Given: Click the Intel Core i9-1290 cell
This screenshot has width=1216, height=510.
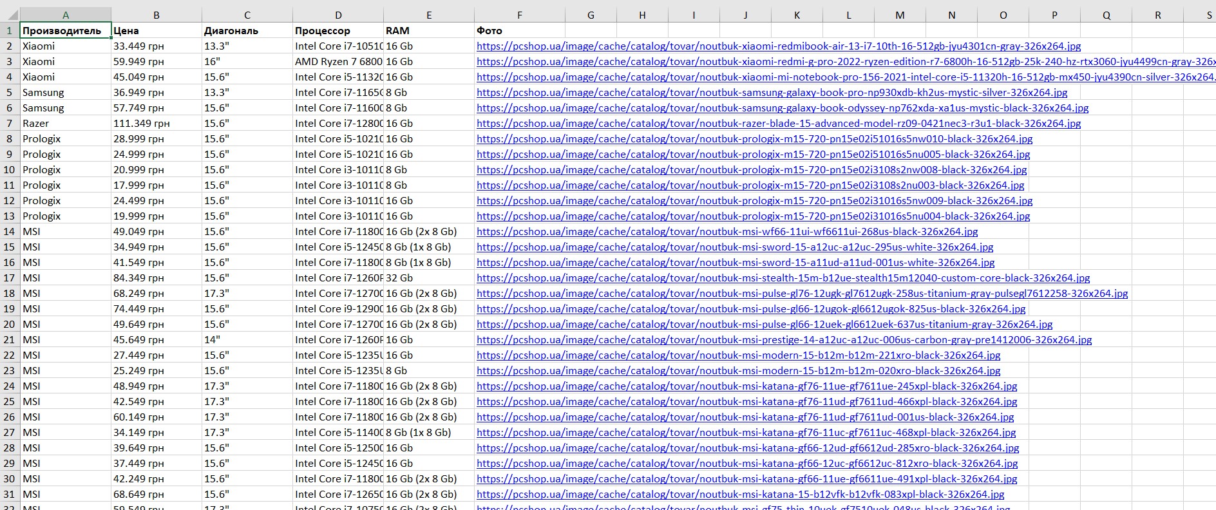Looking at the screenshot, I should pos(338,308).
